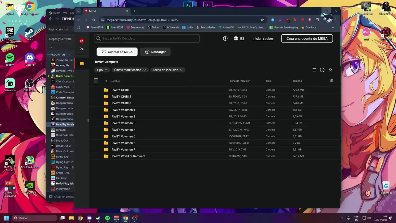Image resolution: width=396 pixels, height=223 pixels.
Task: Click Página principal in Steam window
Action: (x=58, y=29)
